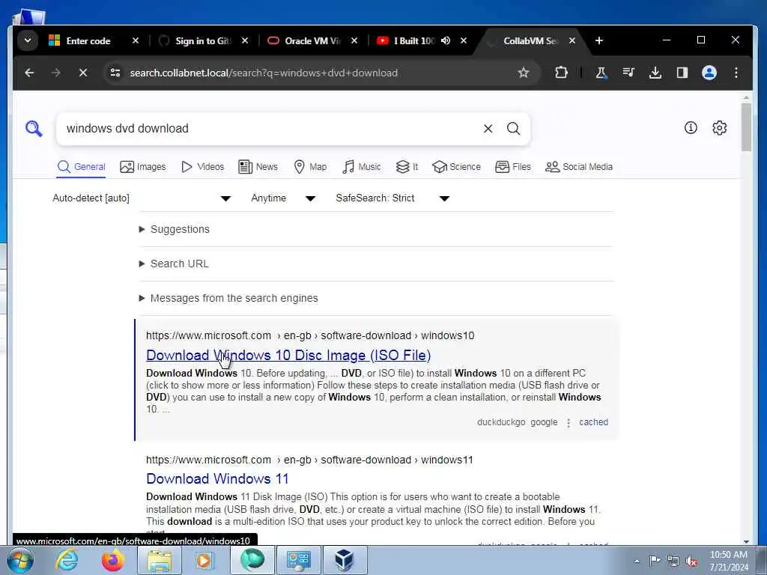
Task: Select the Social Media search category
Action: (579, 167)
